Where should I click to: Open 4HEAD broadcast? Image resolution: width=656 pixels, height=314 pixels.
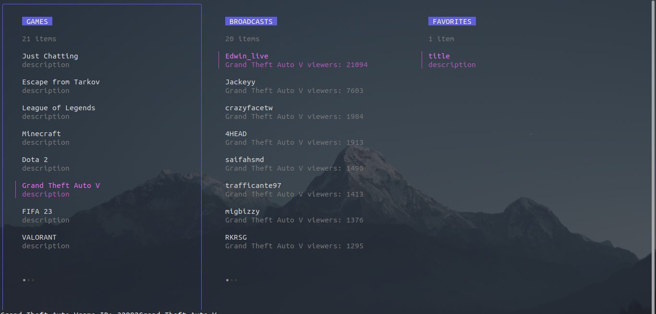tap(236, 134)
